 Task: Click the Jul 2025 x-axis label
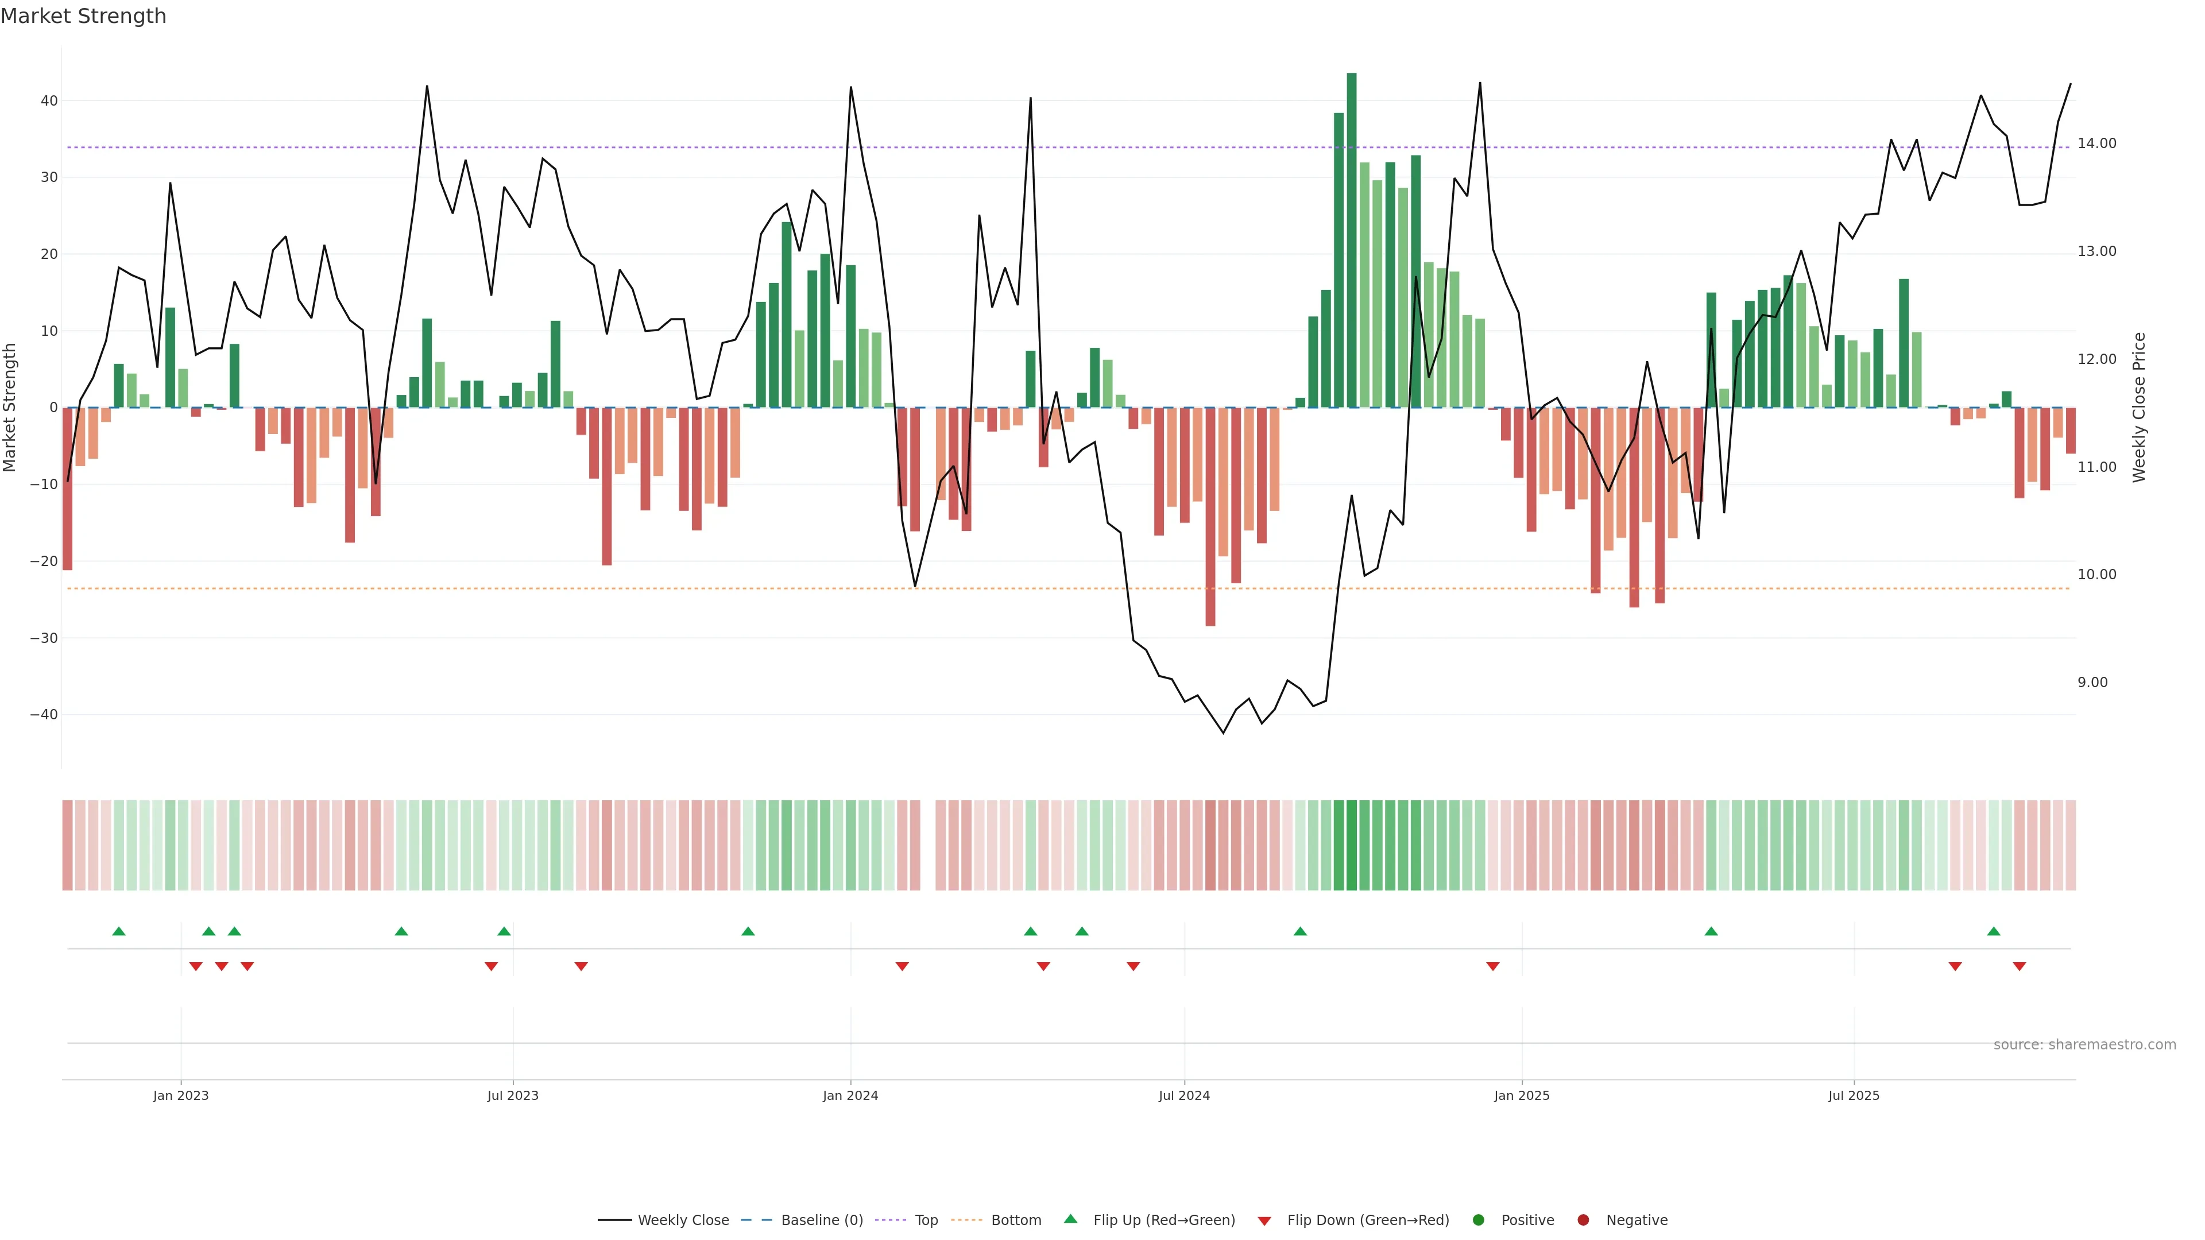pyautogui.click(x=1853, y=1095)
